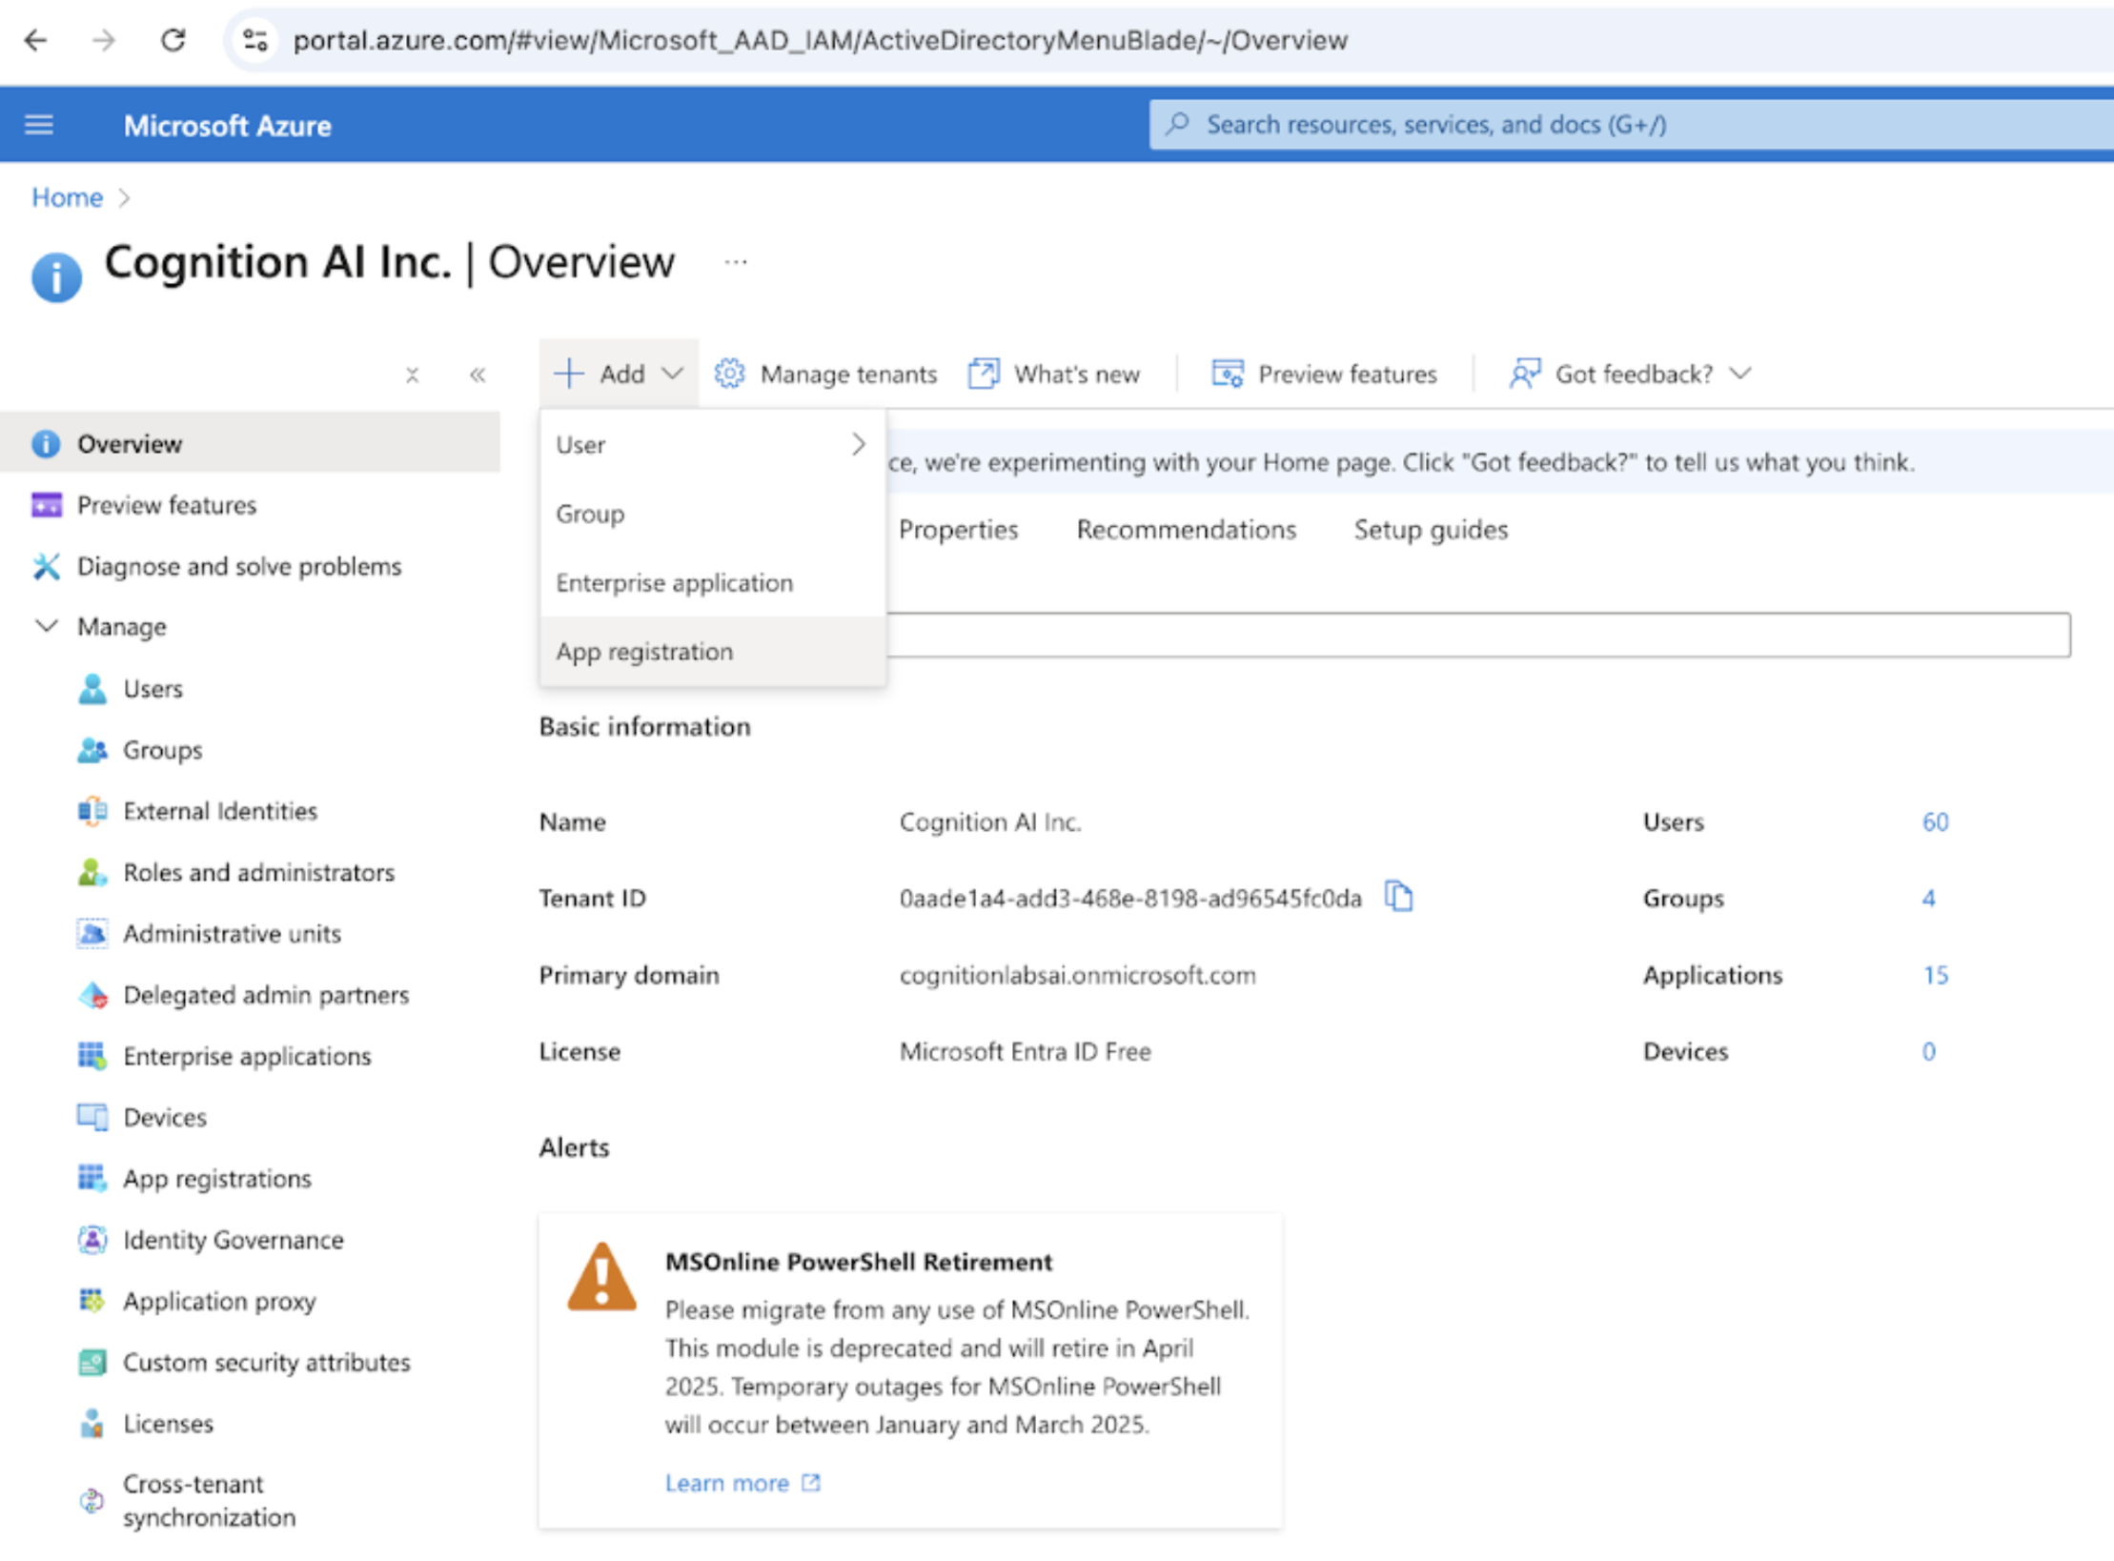
Task: Click the Identity Governance sidebar icon
Action: coord(92,1240)
